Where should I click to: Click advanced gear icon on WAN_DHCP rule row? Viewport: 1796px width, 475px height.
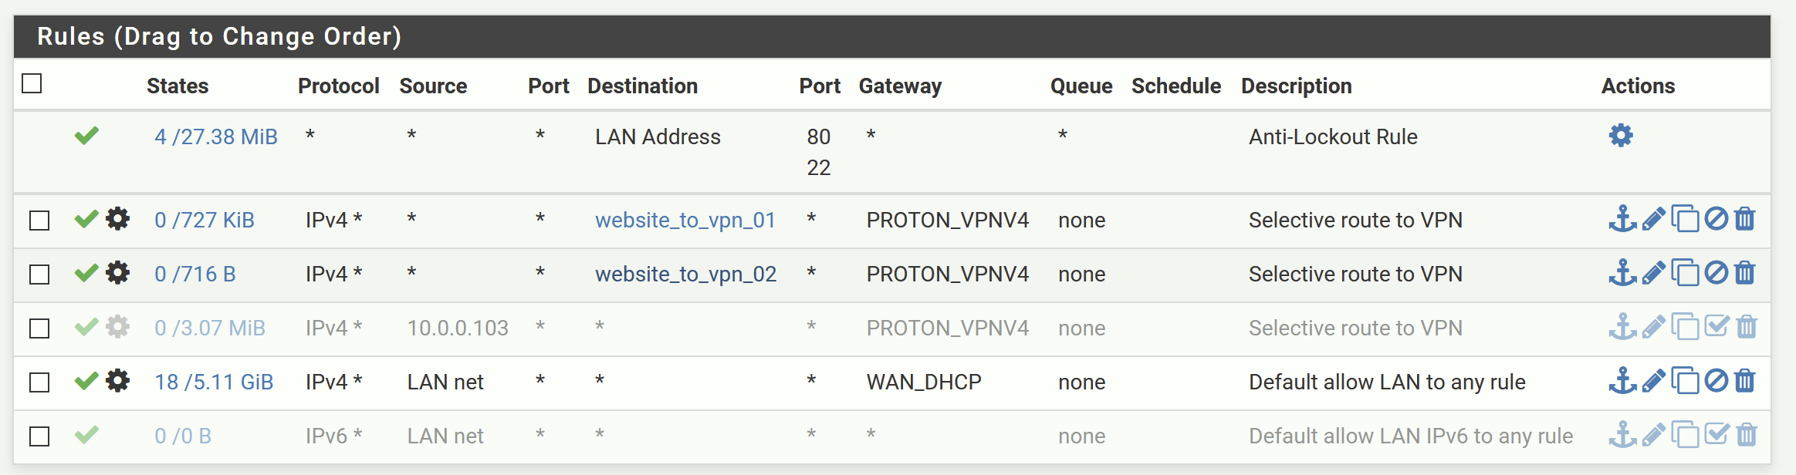117,381
